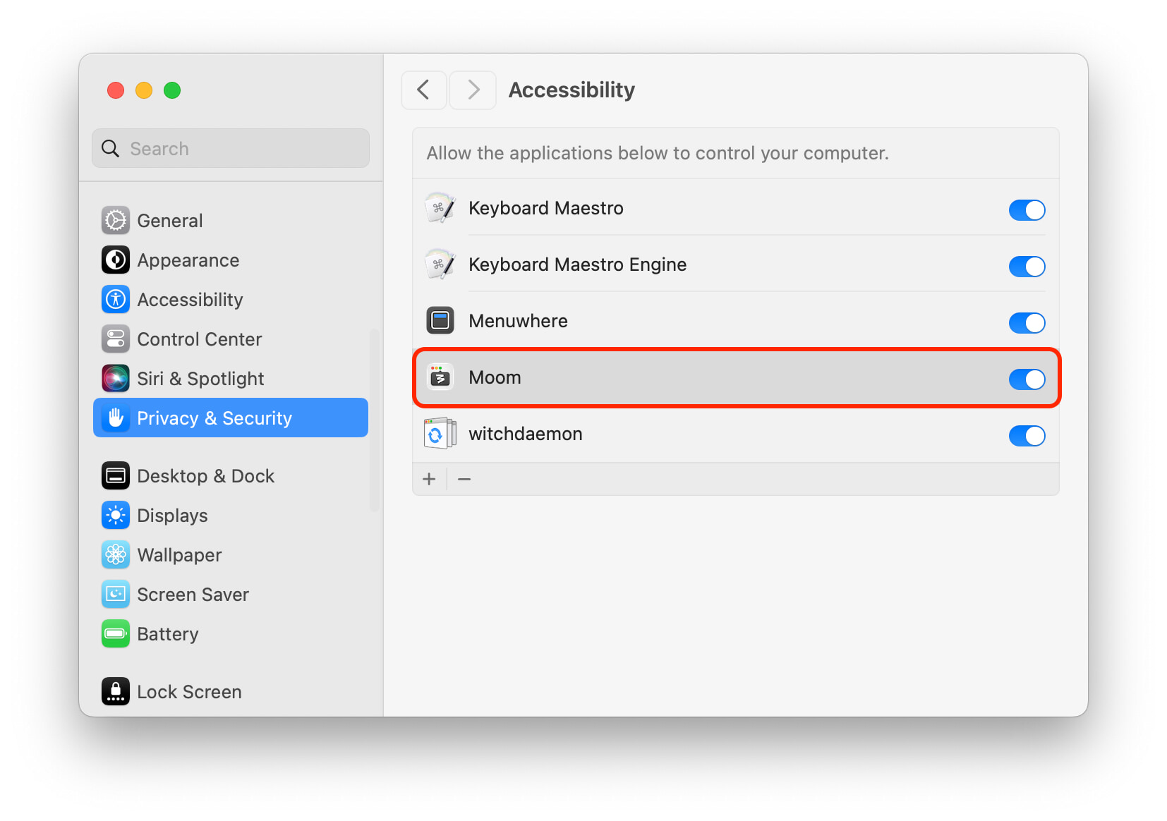
Task: Toggle witchdaemon accessibility permission off
Action: (1027, 435)
